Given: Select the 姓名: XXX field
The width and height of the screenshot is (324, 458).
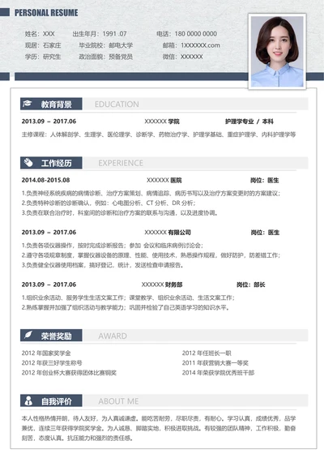Looking at the screenshot, I should point(40,33).
